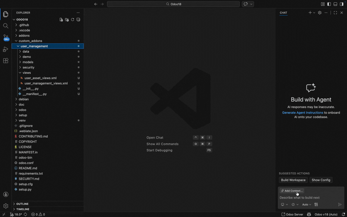Click the synchronize changes icon in status bar
The image size is (347, 217).
[x=25, y=214]
